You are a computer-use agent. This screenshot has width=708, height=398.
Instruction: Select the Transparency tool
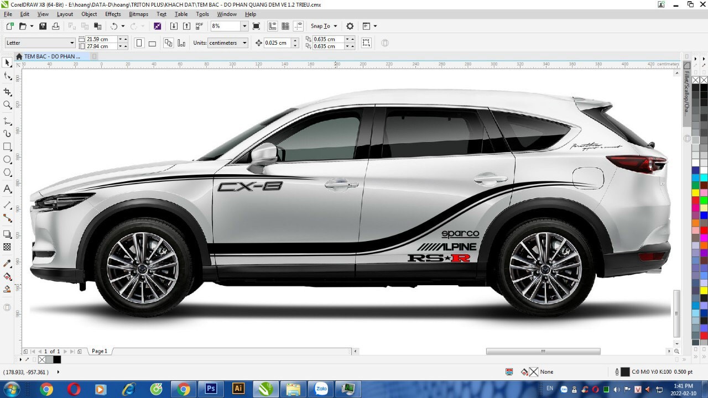7,247
